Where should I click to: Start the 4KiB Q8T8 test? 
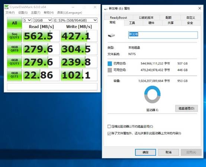click(15, 49)
